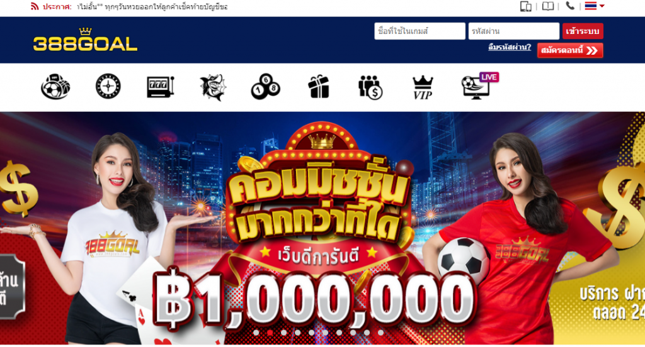
Task: Click the red login button
Action: point(583,31)
